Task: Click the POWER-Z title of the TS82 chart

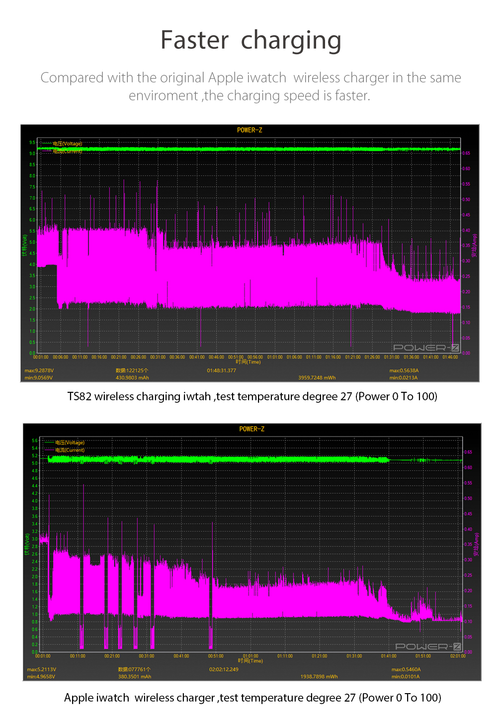Action: click(x=250, y=130)
